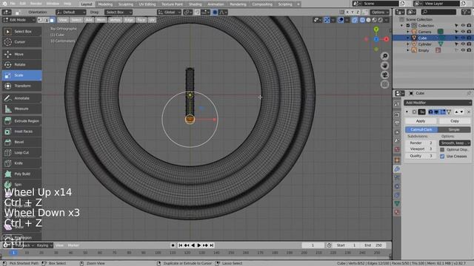Screen dimensions: 474x266
Task: Remove the modifier with X button
Action: [x=469, y=112]
